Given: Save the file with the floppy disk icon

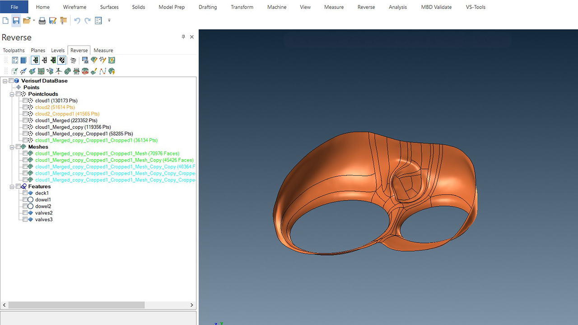Looking at the screenshot, I should point(16,21).
